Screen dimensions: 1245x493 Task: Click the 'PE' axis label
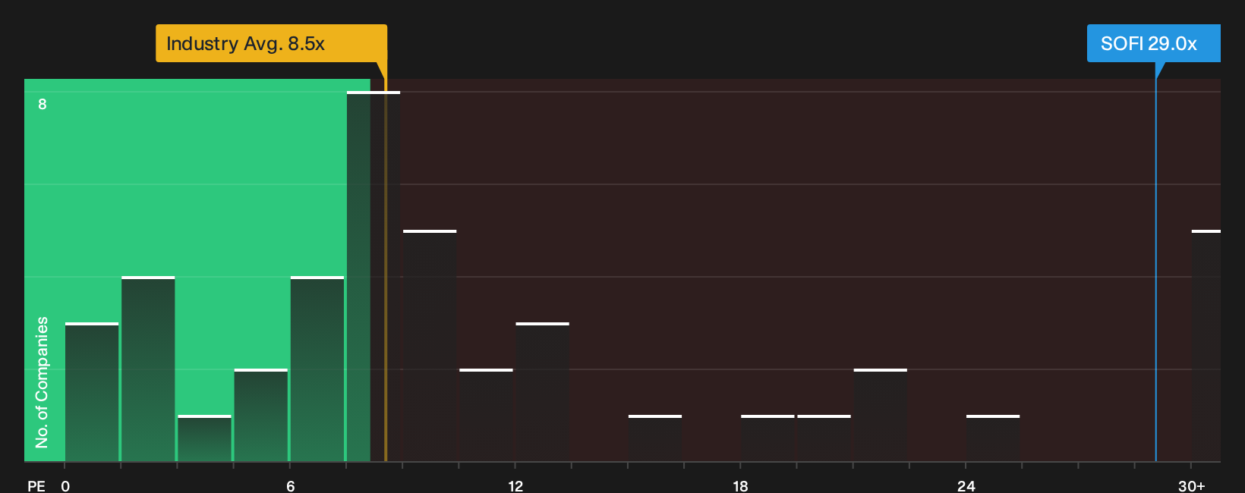36,485
